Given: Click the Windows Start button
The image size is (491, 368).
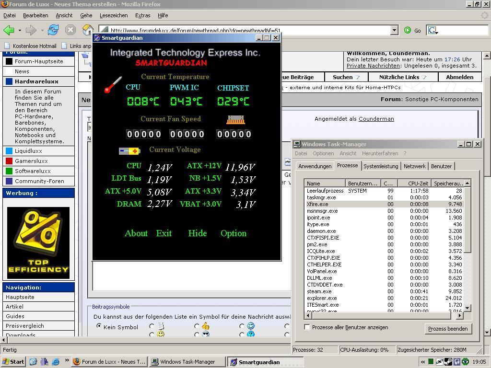Looking at the screenshot, I should pos(13,362).
